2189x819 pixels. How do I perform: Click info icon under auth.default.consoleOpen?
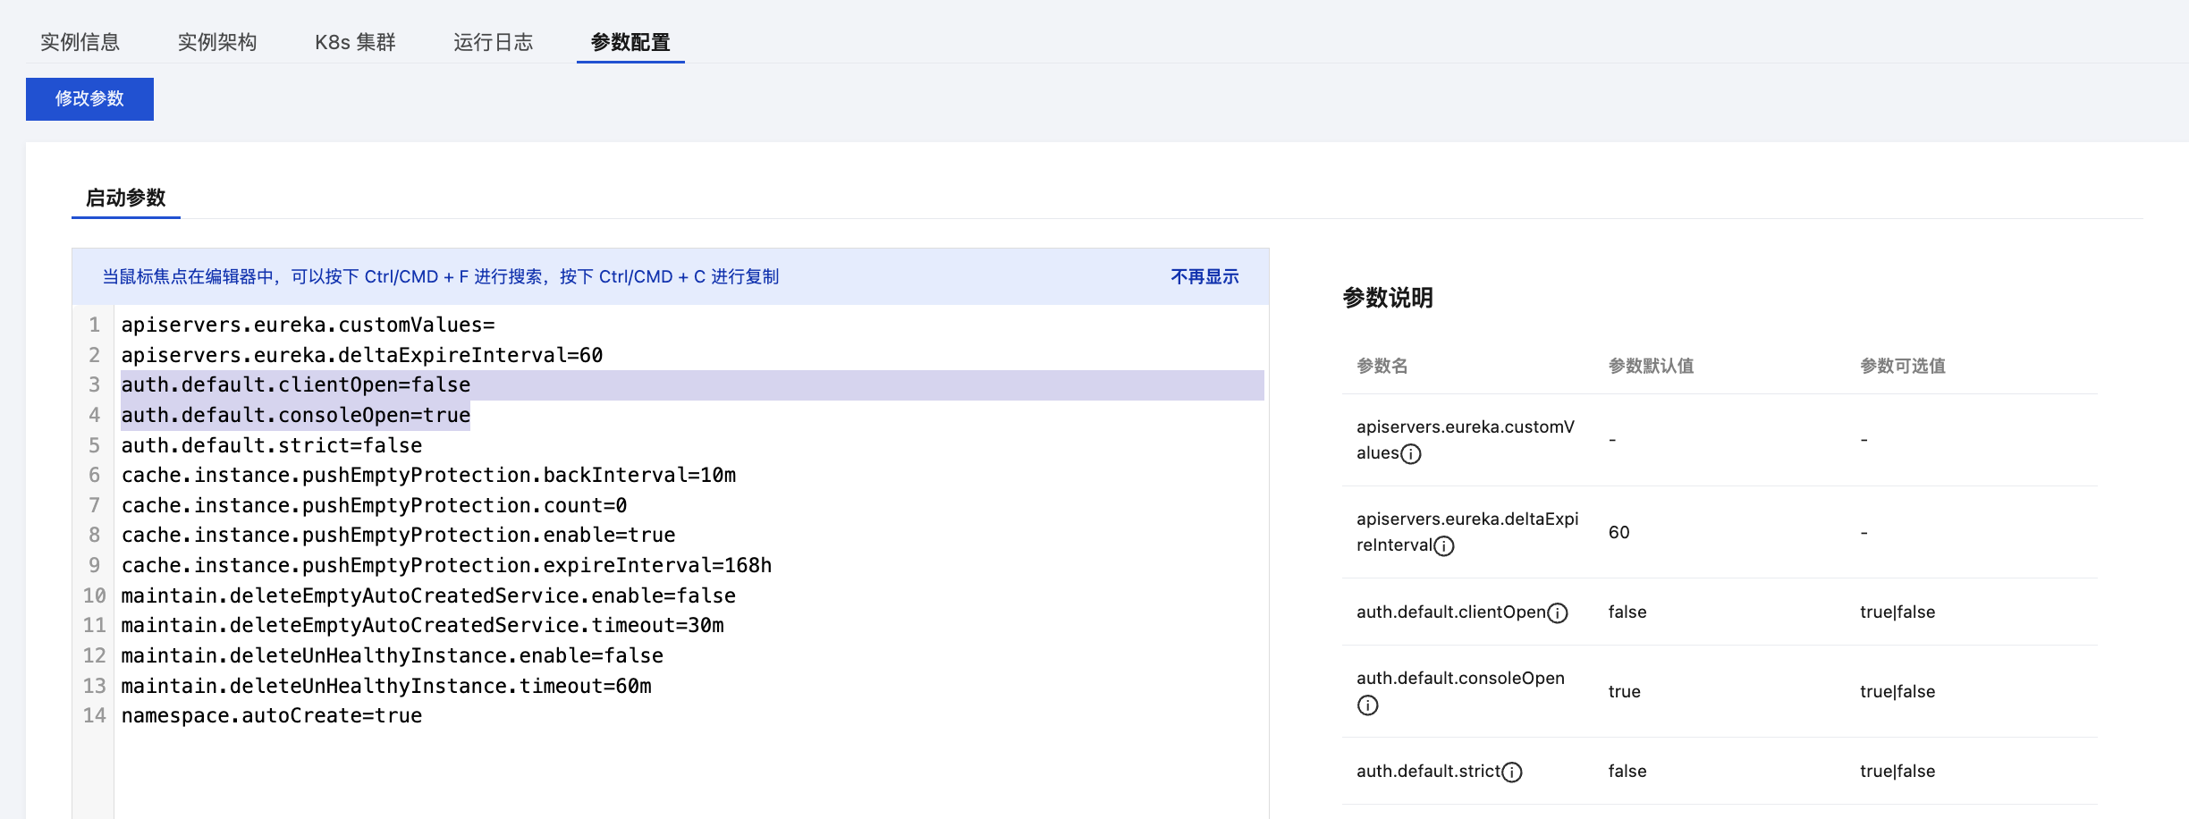(x=1367, y=705)
